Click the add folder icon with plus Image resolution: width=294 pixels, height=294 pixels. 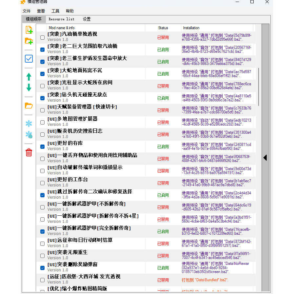point(29,41)
